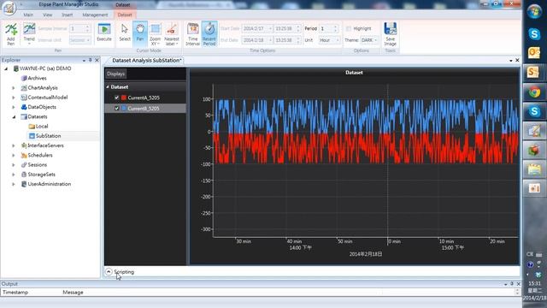Enable the Highlight checkbox
The height and width of the screenshot is (308, 547).
[349, 28]
